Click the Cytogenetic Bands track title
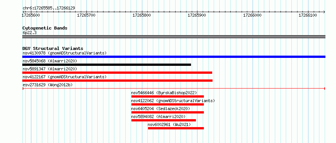336x143 pixels. pos(45,28)
